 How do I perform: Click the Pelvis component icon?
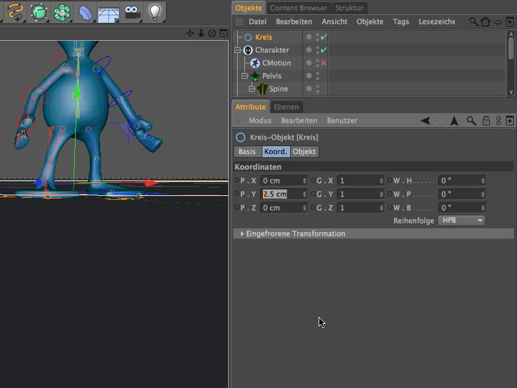coord(255,76)
